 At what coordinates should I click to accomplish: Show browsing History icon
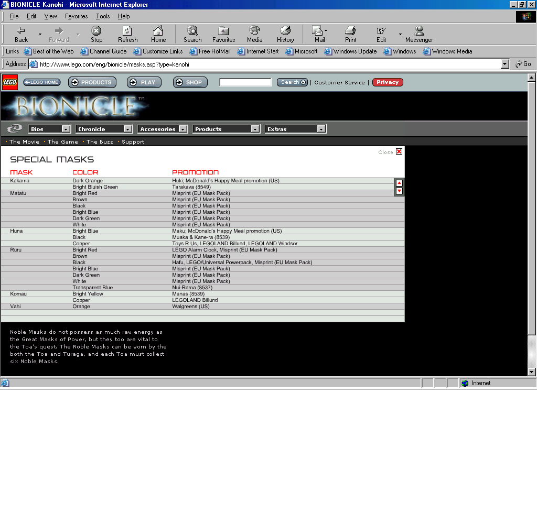click(x=285, y=33)
